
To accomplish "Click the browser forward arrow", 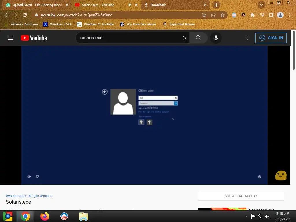I will (x=16, y=15).
